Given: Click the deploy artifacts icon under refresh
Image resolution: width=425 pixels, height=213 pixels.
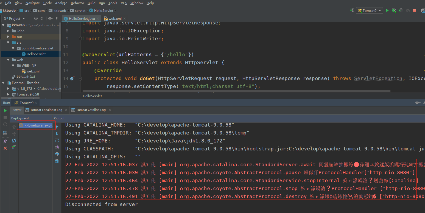Looking at the screenshot, I should point(14,147).
